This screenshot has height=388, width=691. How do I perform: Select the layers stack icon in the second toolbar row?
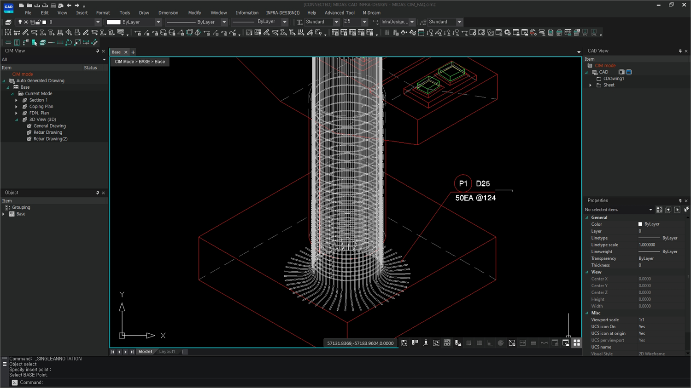pos(42,42)
